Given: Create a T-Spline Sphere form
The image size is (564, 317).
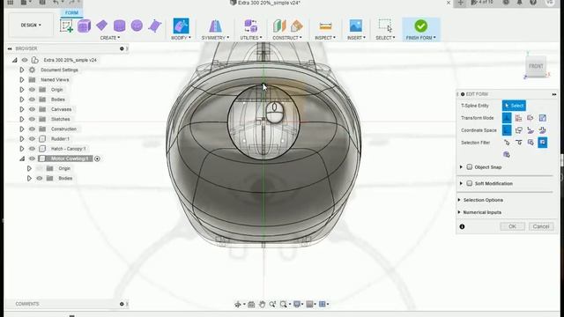Looking at the screenshot, I should 137,26.
